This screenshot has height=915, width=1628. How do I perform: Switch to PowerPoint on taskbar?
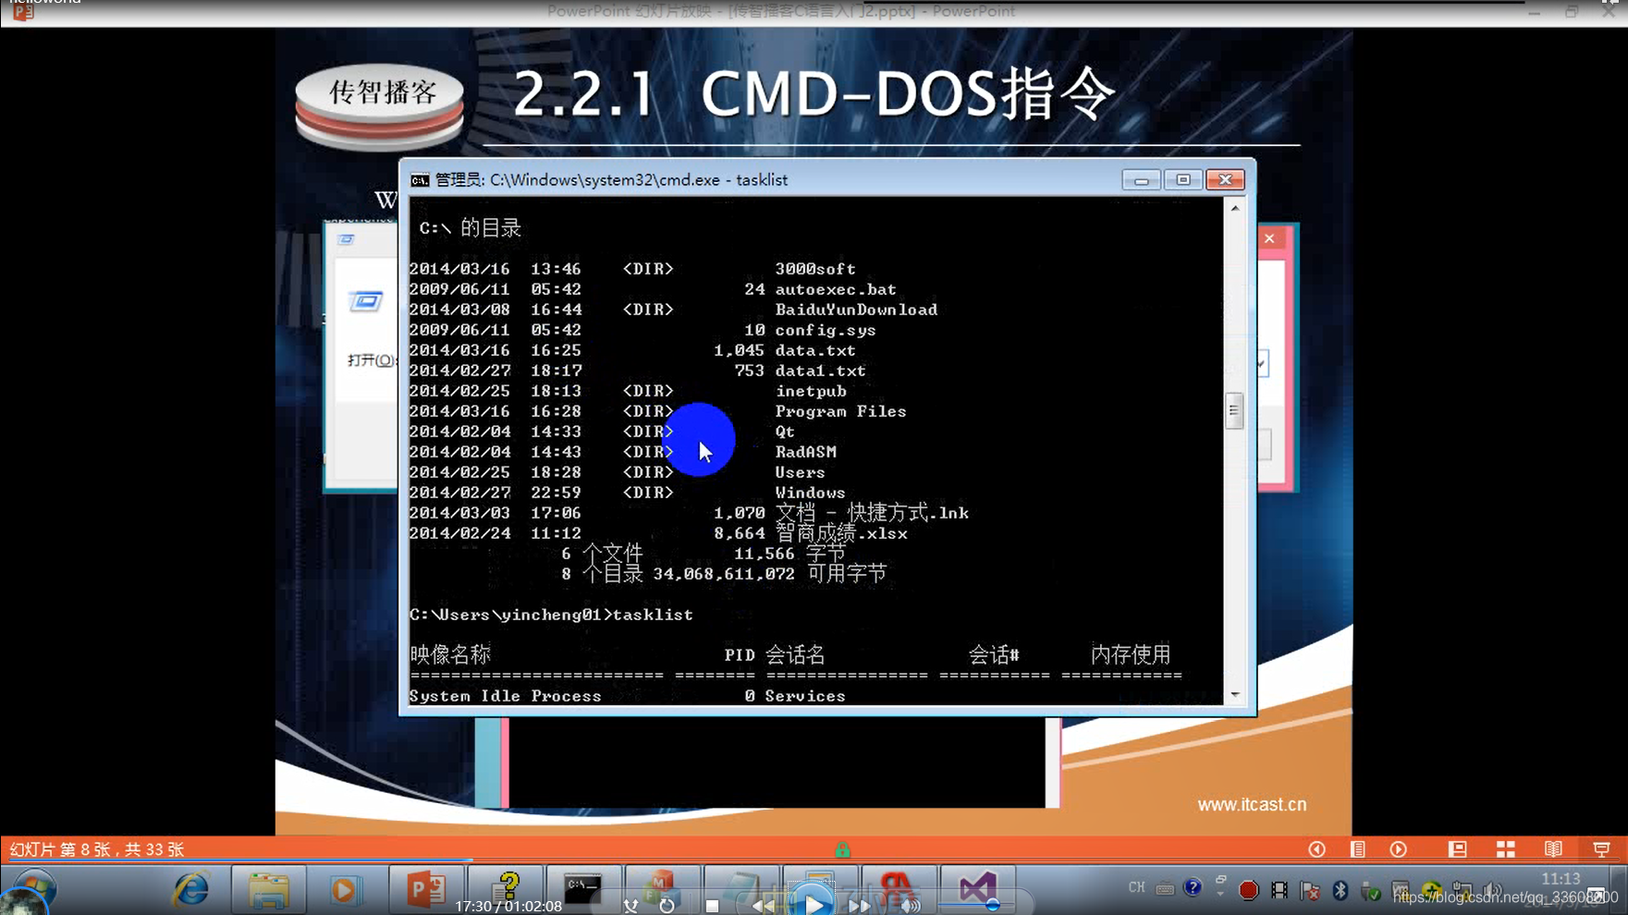[426, 890]
